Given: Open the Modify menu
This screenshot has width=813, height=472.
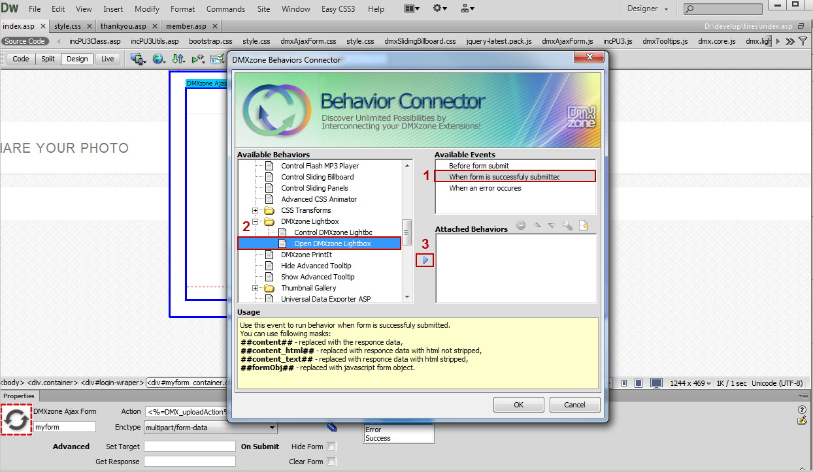Looking at the screenshot, I should 147,9.
